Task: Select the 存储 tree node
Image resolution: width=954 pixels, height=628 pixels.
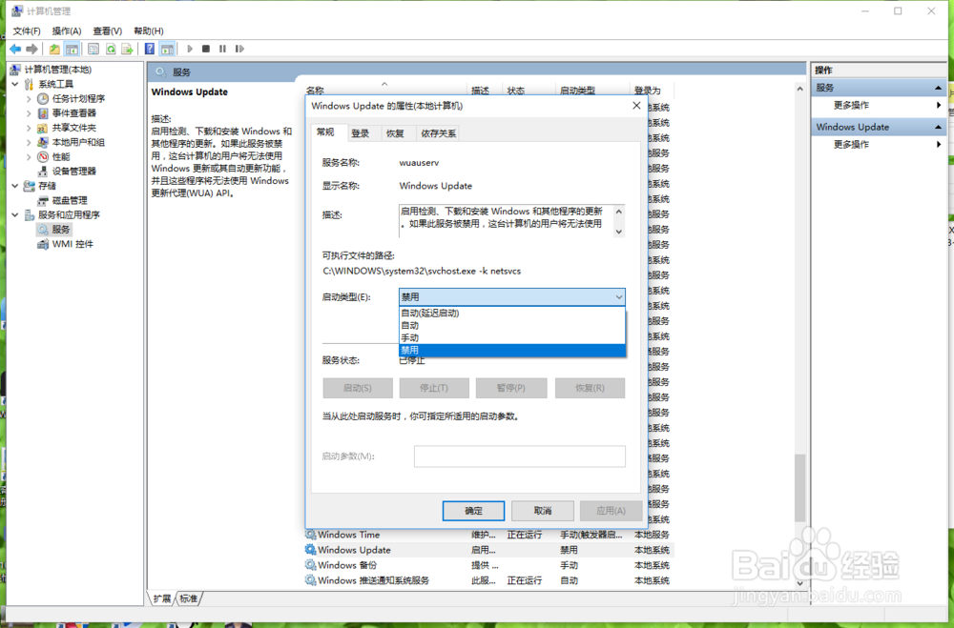Action: coord(47,186)
